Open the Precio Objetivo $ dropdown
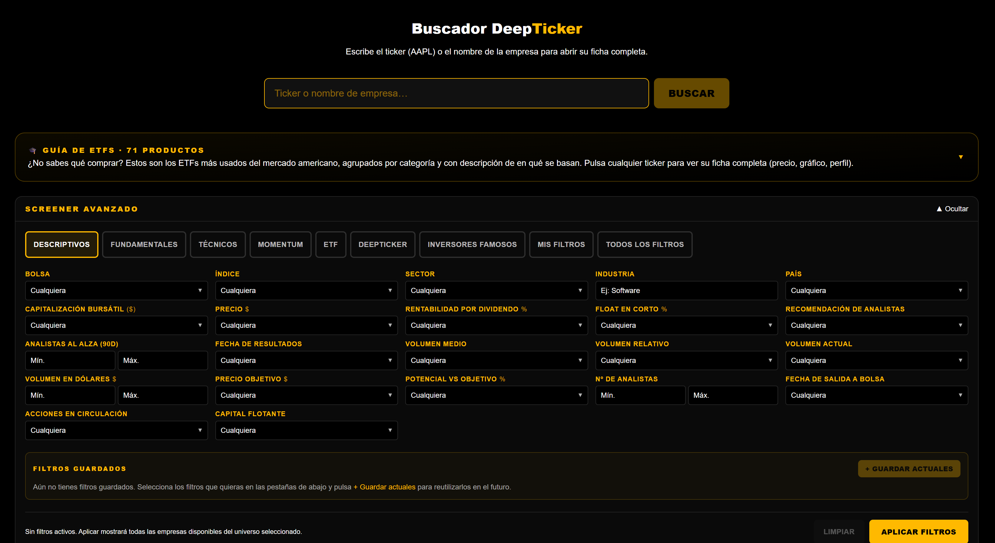The width and height of the screenshot is (995, 543). click(306, 395)
